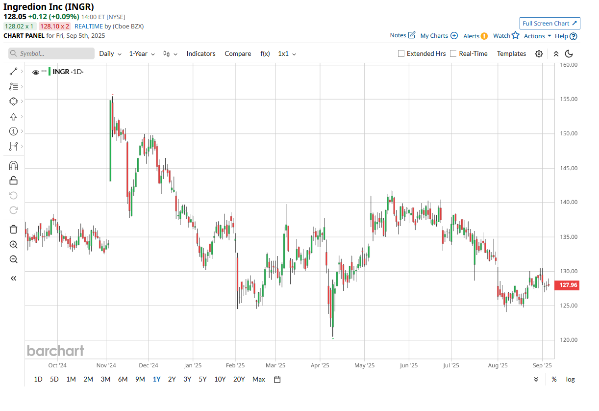The image size is (599, 411).
Task: Zoom out of the chart
Action: click(x=13, y=259)
